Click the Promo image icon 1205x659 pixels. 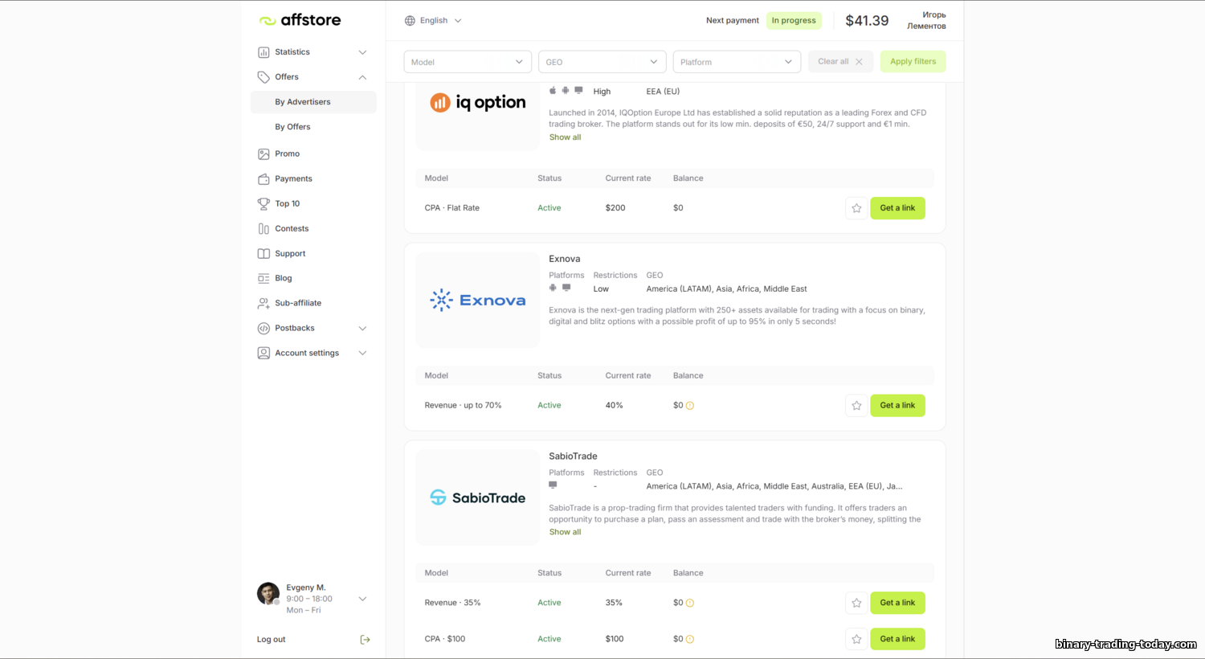pyautogui.click(x=263, y=153)
